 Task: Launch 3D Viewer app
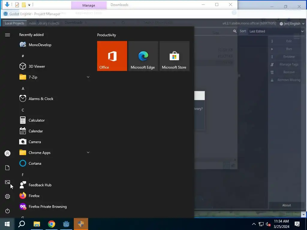click(x=55, y=66)
